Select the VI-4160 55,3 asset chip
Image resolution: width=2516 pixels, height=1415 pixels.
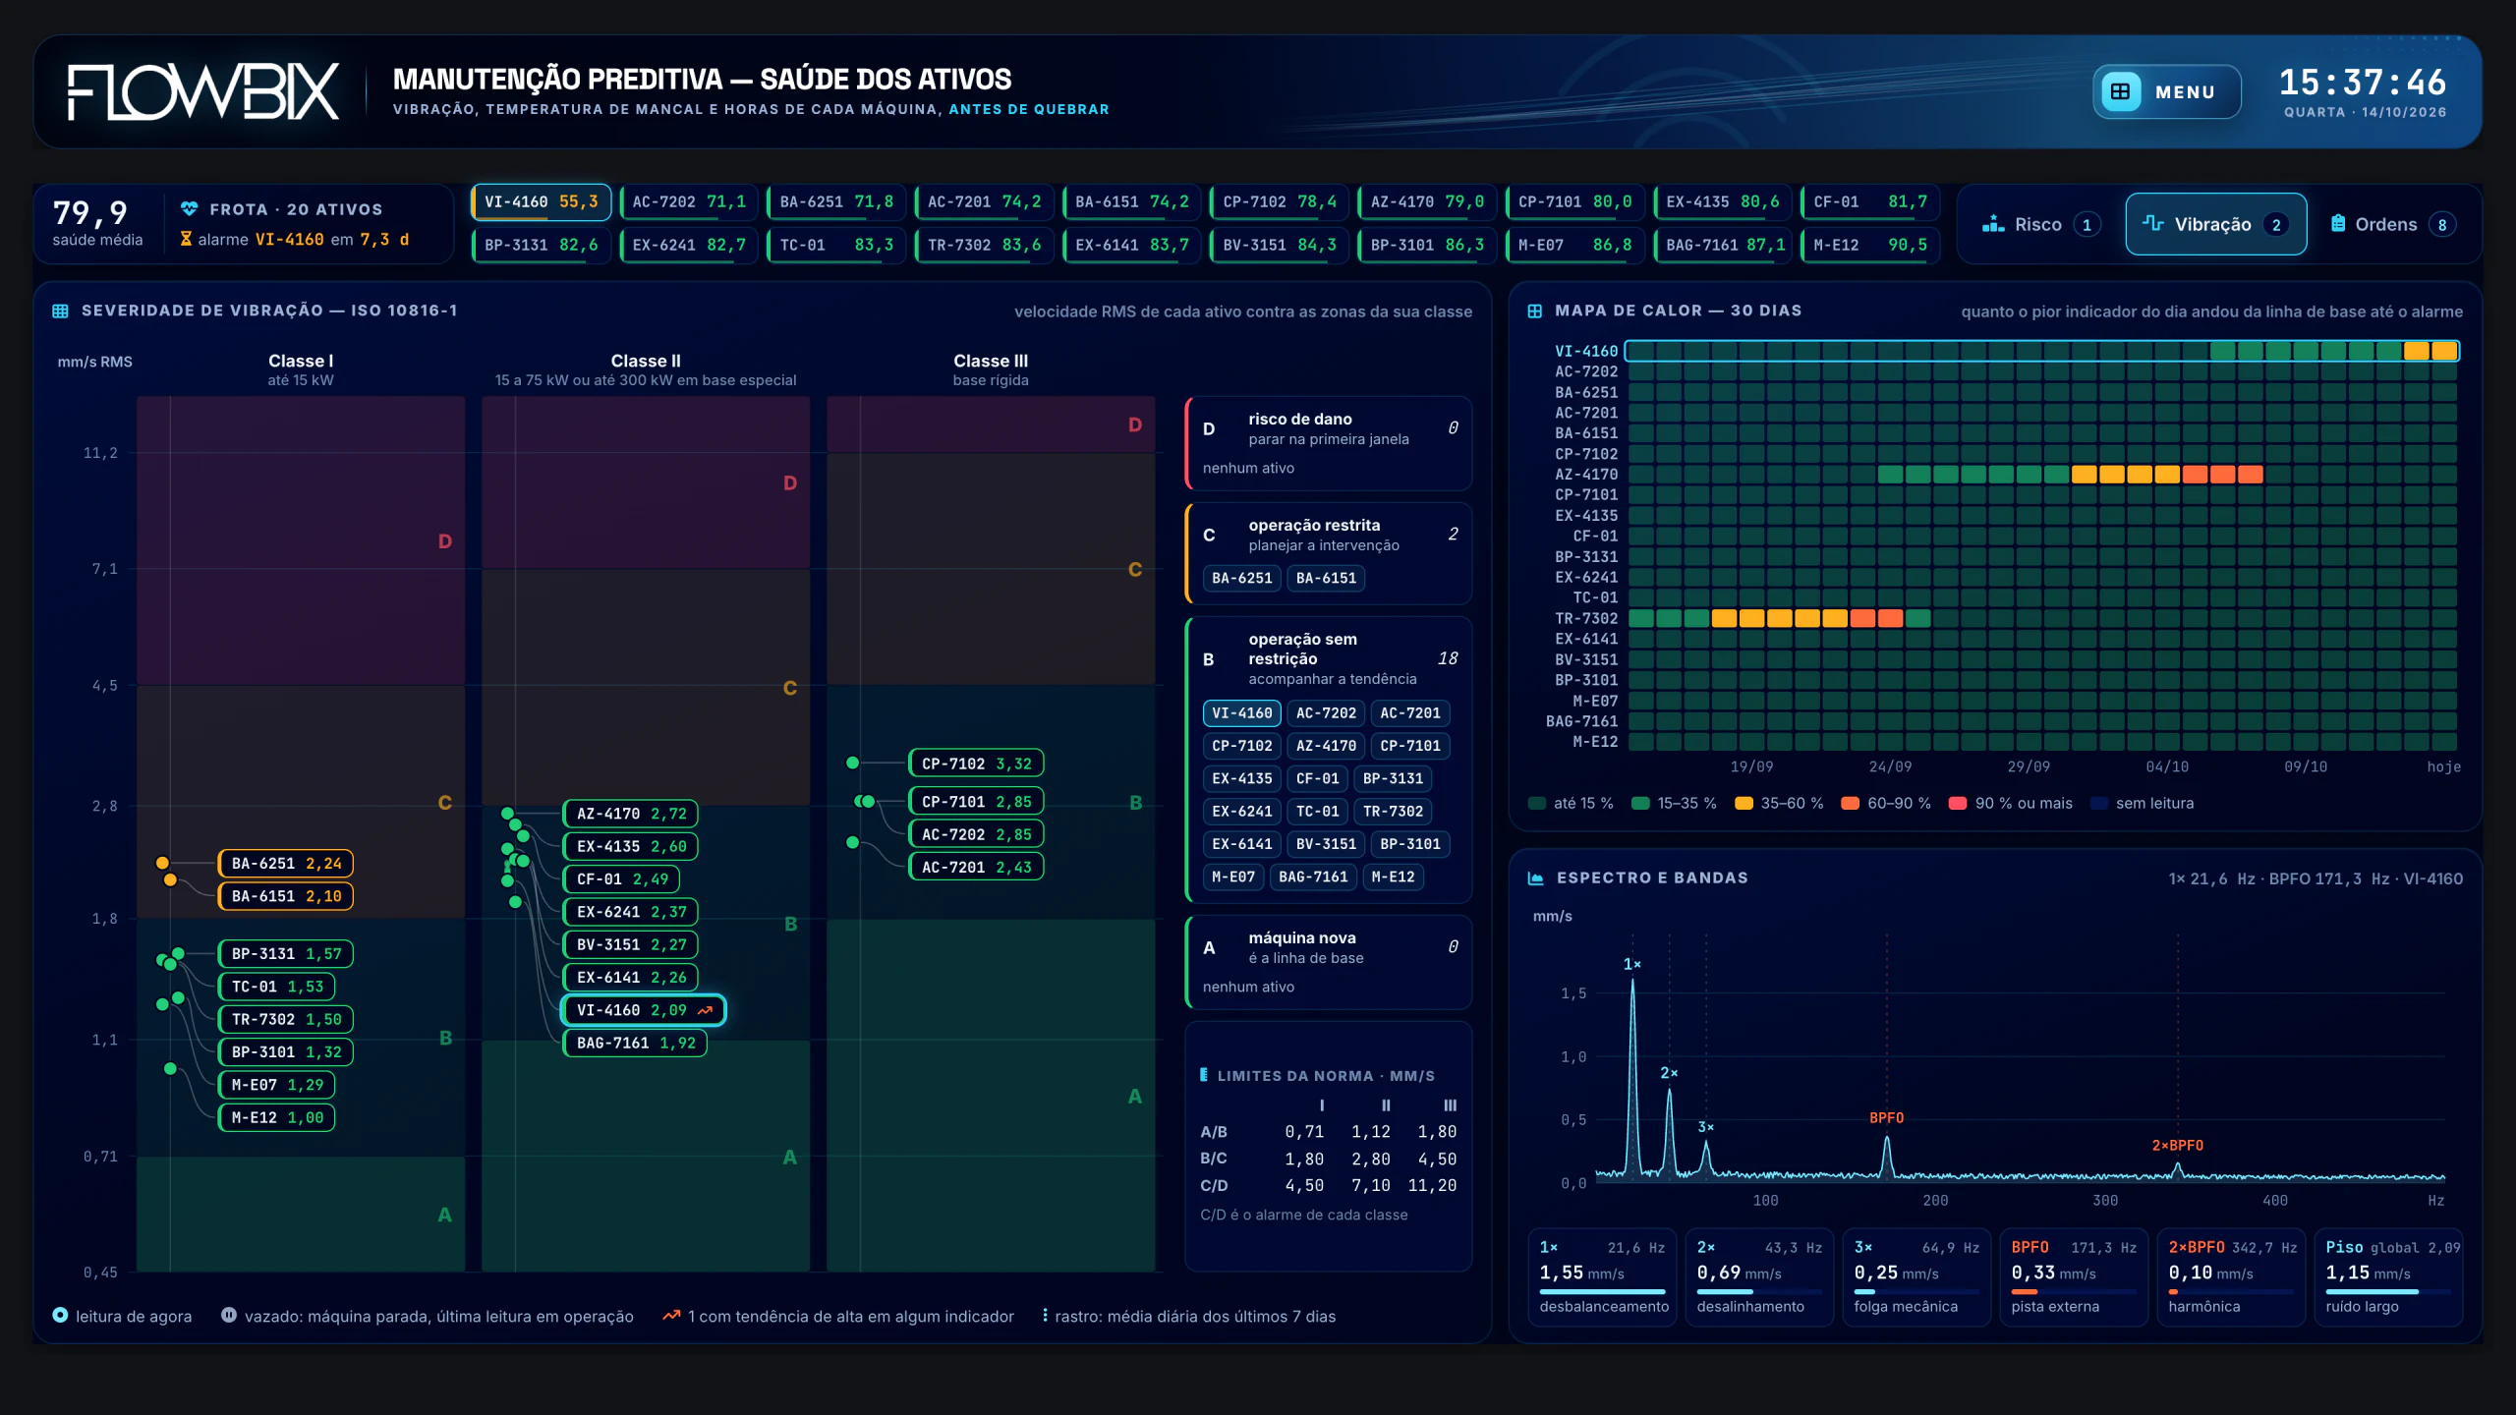[x=542, y=201]
